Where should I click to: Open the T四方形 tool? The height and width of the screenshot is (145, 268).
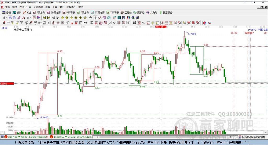83,13
